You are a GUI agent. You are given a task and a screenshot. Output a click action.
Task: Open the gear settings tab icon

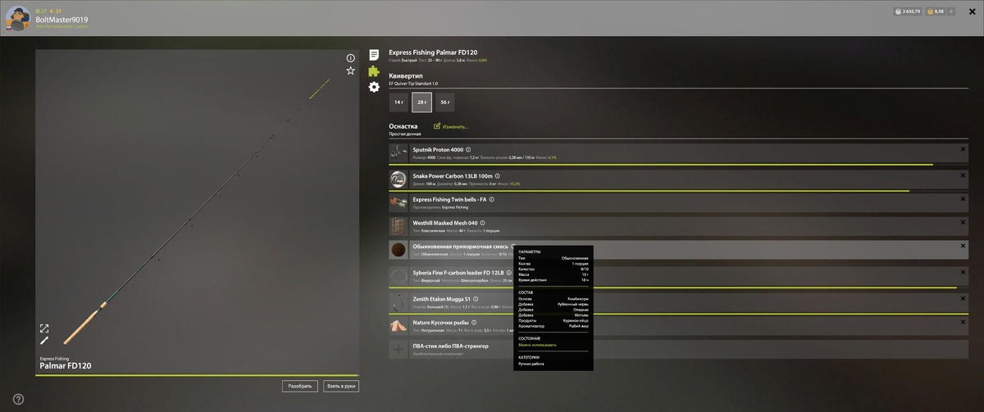374,87
